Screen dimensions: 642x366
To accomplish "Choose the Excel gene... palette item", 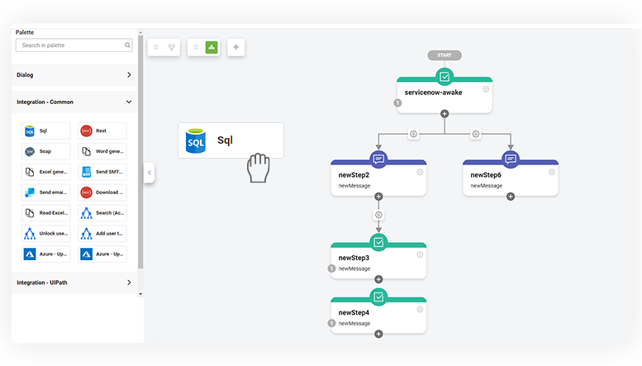I will [x=46, y=172].
